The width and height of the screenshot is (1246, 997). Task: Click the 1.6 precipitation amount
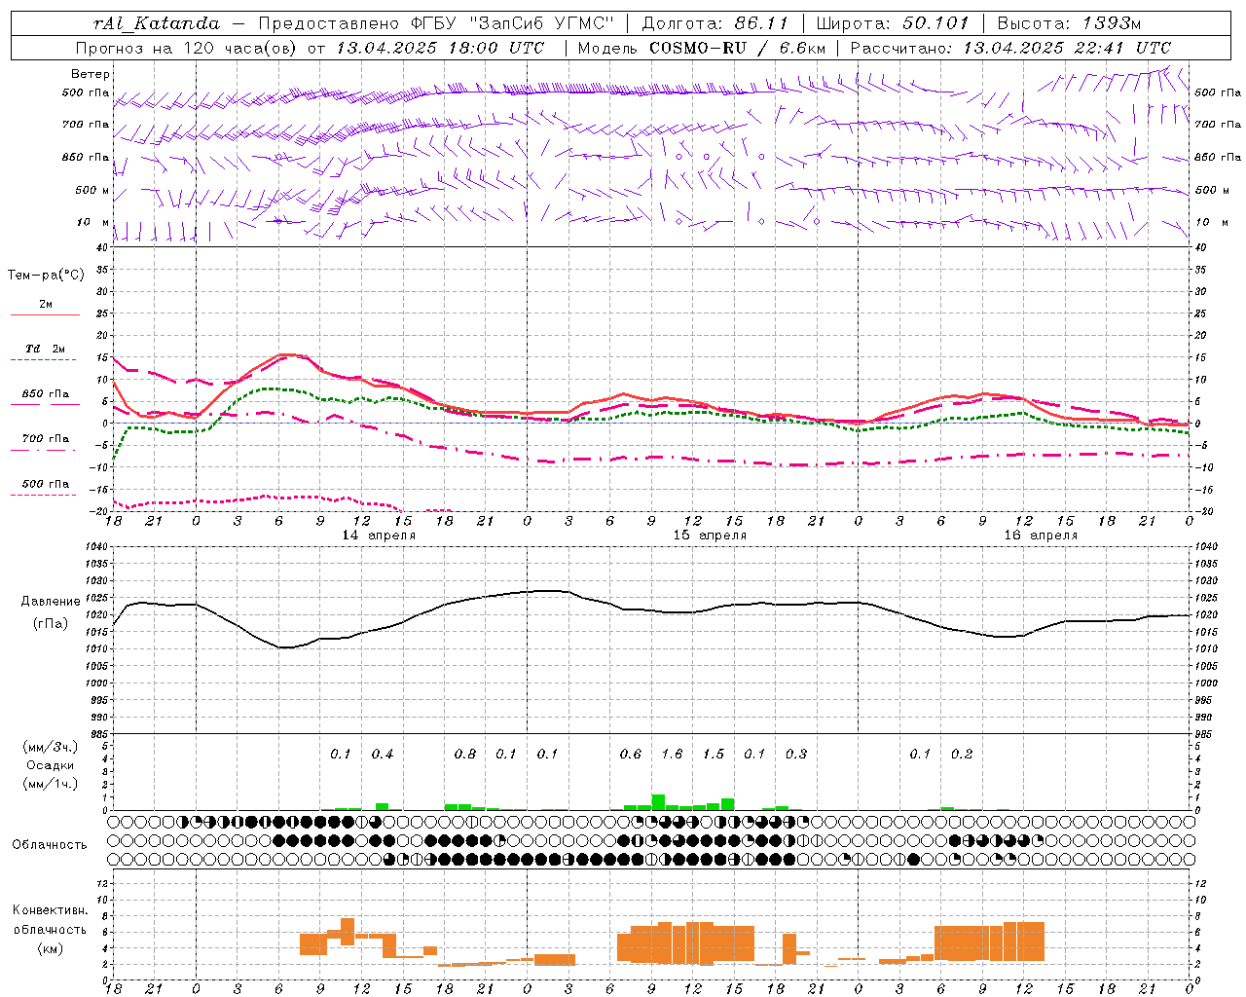click(672, 755)
